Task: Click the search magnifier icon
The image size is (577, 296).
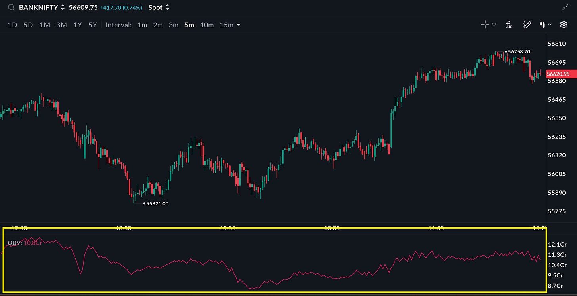Action: pos(11,8)
